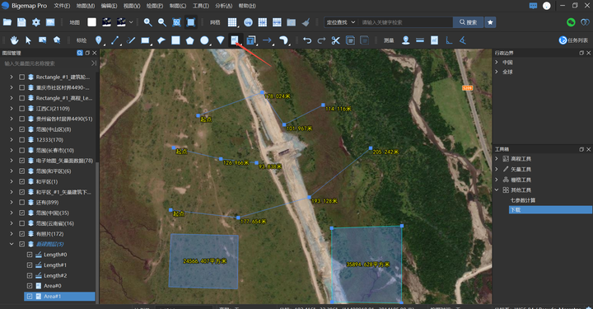Image resolution: width=593 pixels, height=309 pixels.
Task: Open file with the folder icon
Action: click(x=7, y=22)
